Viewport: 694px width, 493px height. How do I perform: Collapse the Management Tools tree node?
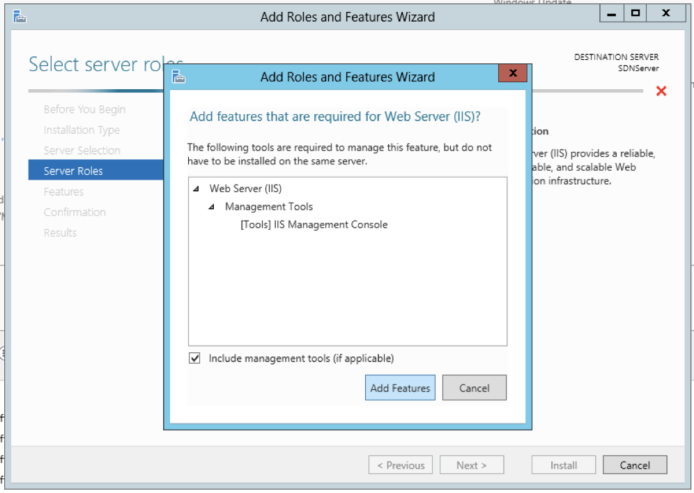tap(212, 207)
